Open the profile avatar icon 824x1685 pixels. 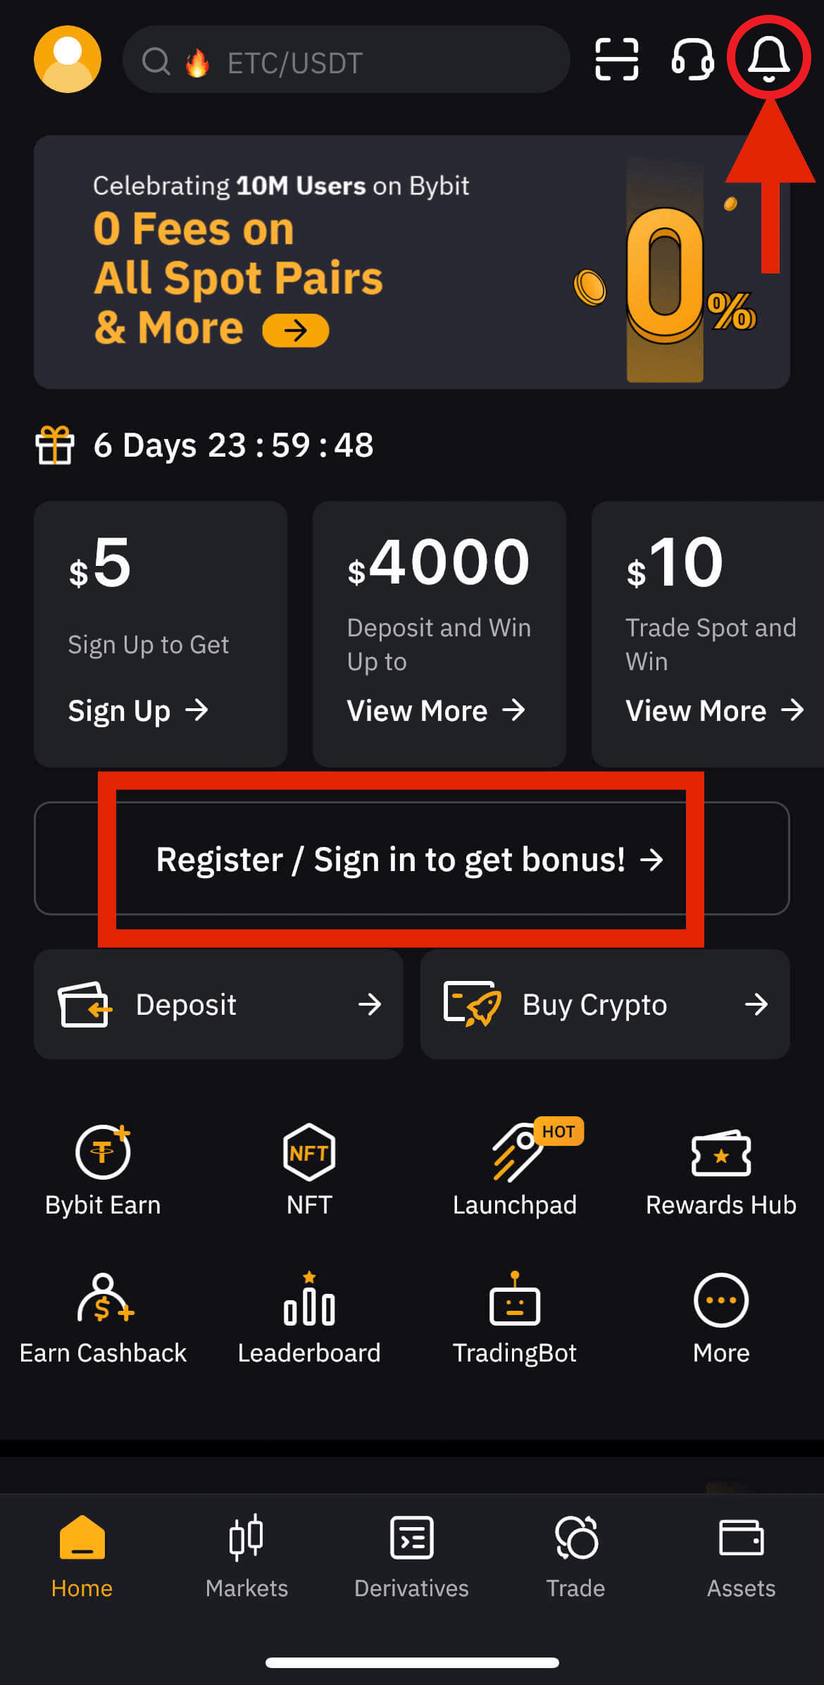pyautogui.click(x=68, y=59)
